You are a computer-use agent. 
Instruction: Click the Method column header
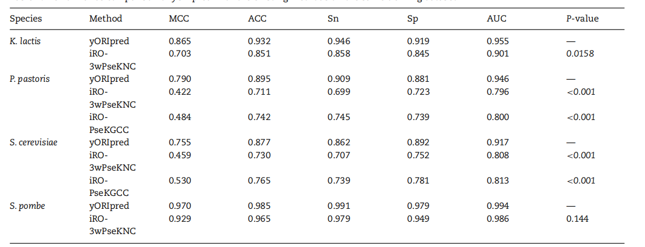(105, 18)
